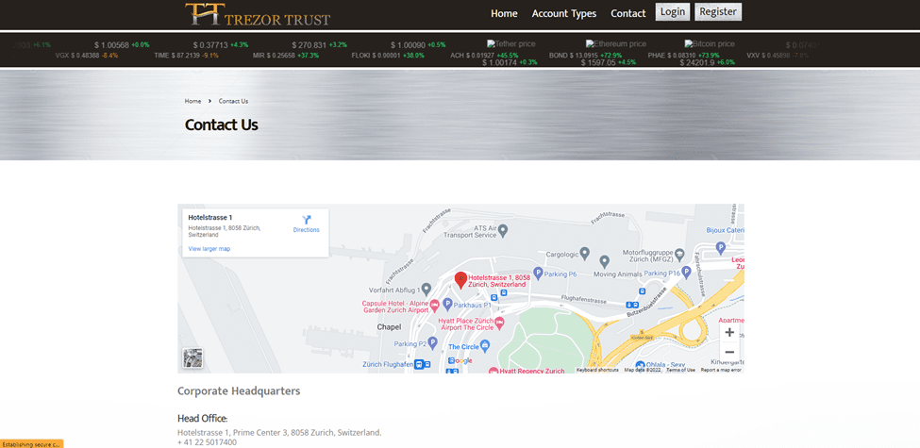Click the Parking P6 marker
Viewport: 920px width, 448px height.
pyautogui.click(x=538, y=274)
